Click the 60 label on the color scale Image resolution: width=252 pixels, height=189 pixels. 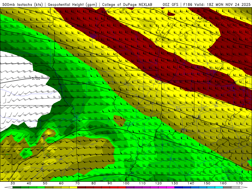pos(61,183)
